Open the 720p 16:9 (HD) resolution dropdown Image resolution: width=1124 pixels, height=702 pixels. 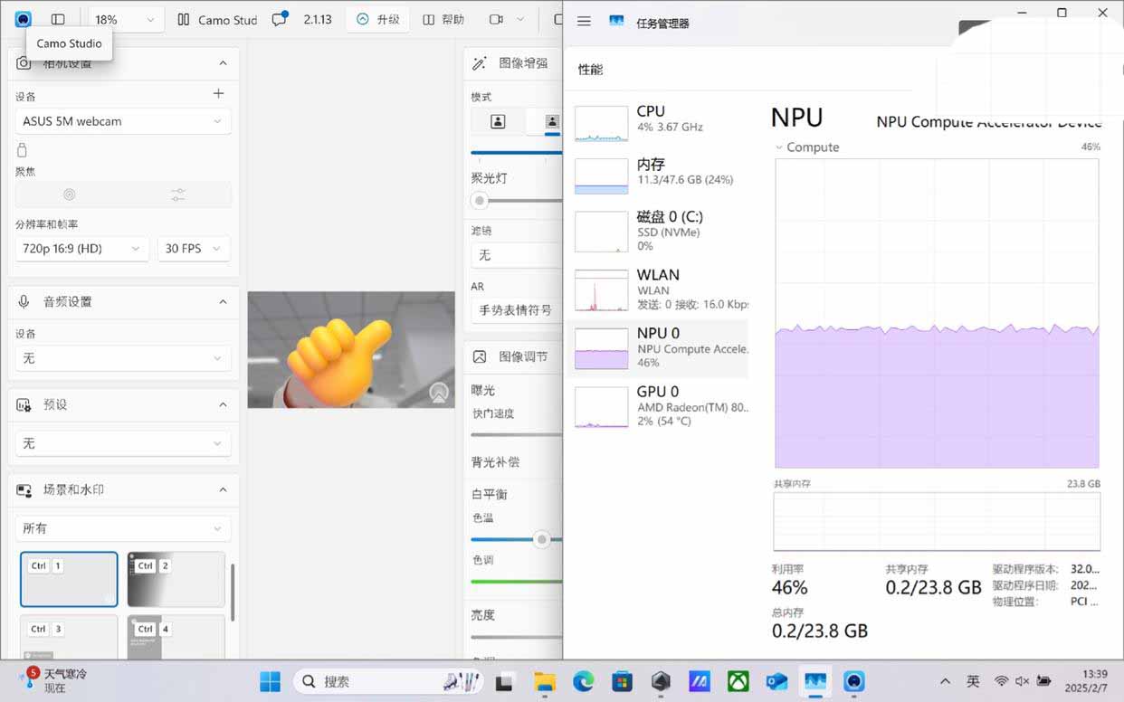coord(81,248)
